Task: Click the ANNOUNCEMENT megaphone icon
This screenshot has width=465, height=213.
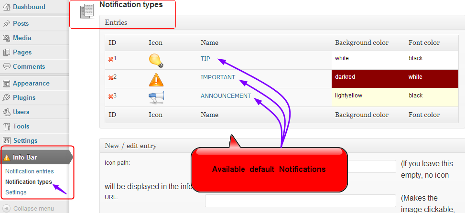Action: point(156,98)
